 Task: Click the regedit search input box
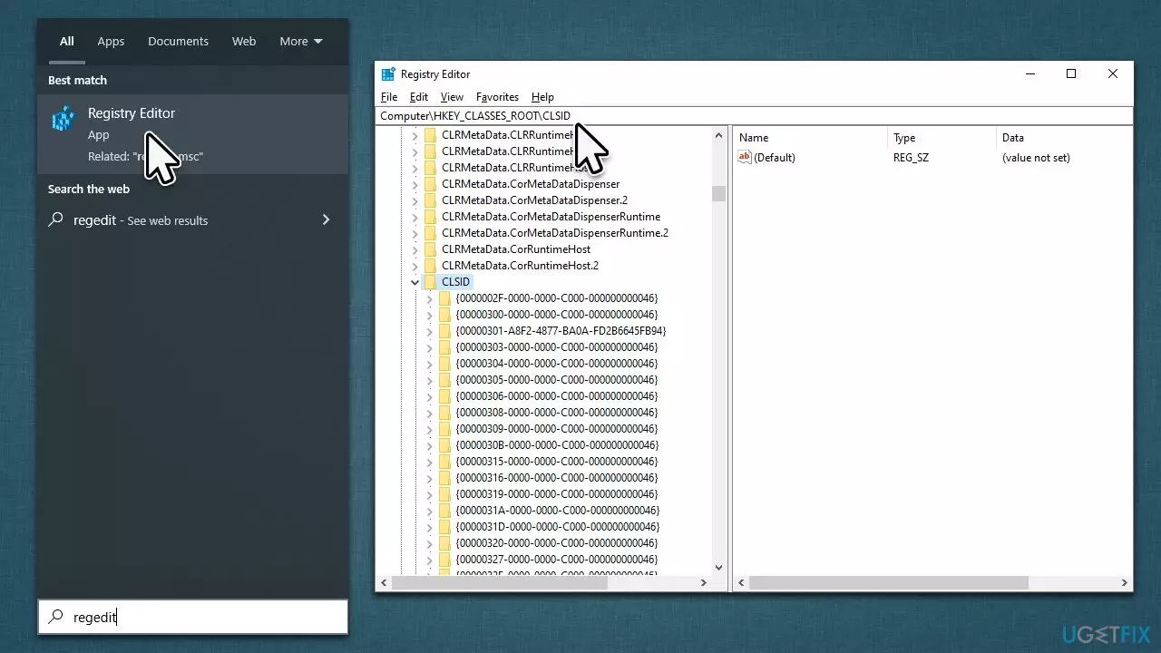(193, 617)
